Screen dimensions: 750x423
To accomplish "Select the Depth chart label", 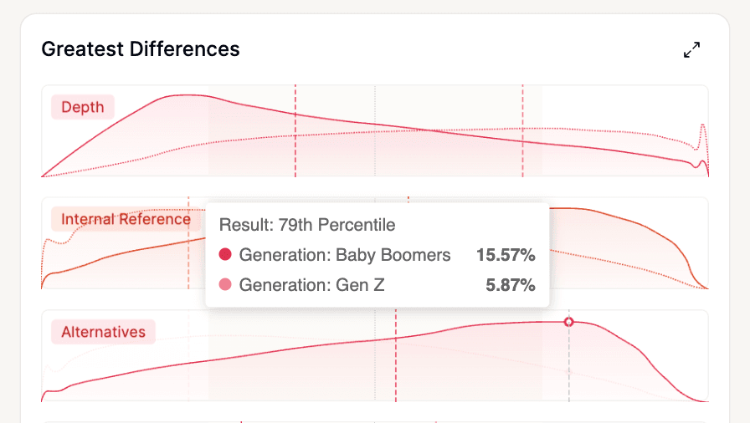I will pos(83,107).
